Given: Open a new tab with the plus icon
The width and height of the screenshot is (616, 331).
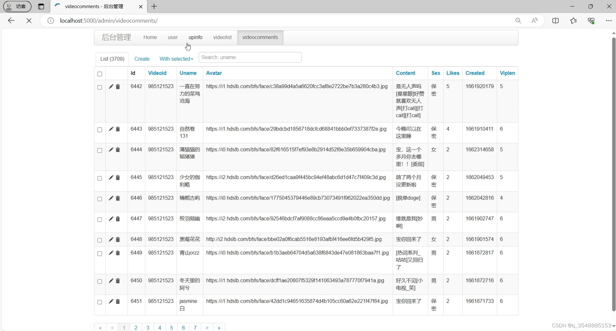Looking at the screenshot, I should tap(154, 6).
